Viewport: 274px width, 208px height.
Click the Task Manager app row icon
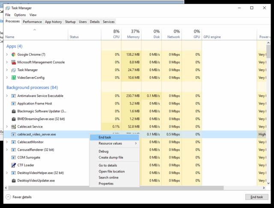(x=13, y=70)
